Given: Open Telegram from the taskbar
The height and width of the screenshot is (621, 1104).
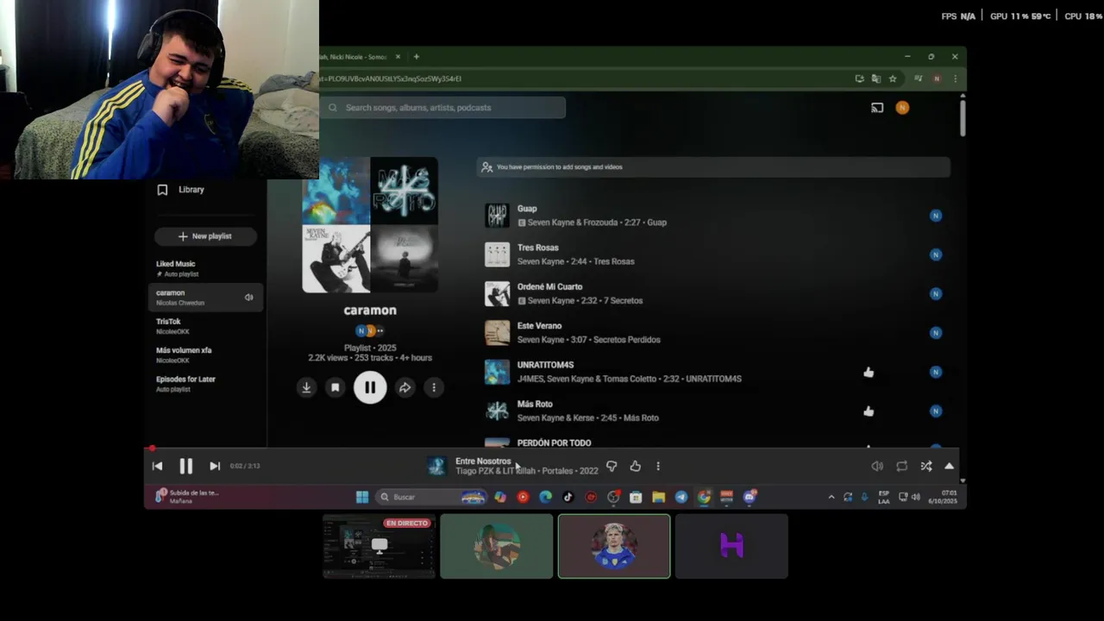Looking at the screenshot, I should [x=681, y=497].
